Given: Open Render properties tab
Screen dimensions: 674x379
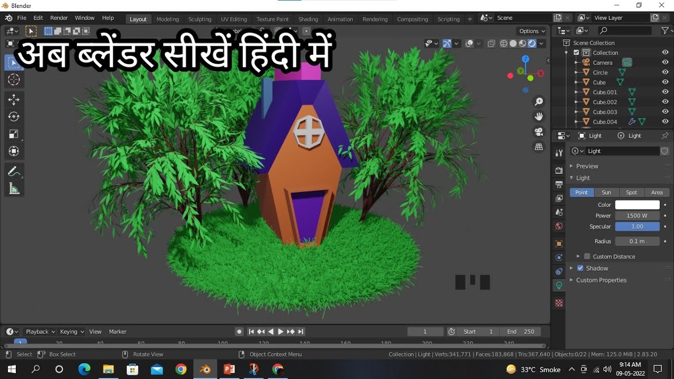Looking at the screenshot, I should (x=559, y=171).
